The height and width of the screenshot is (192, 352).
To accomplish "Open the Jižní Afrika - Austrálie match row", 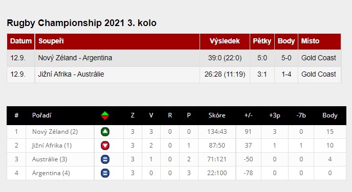I will (x=174, y=75).
